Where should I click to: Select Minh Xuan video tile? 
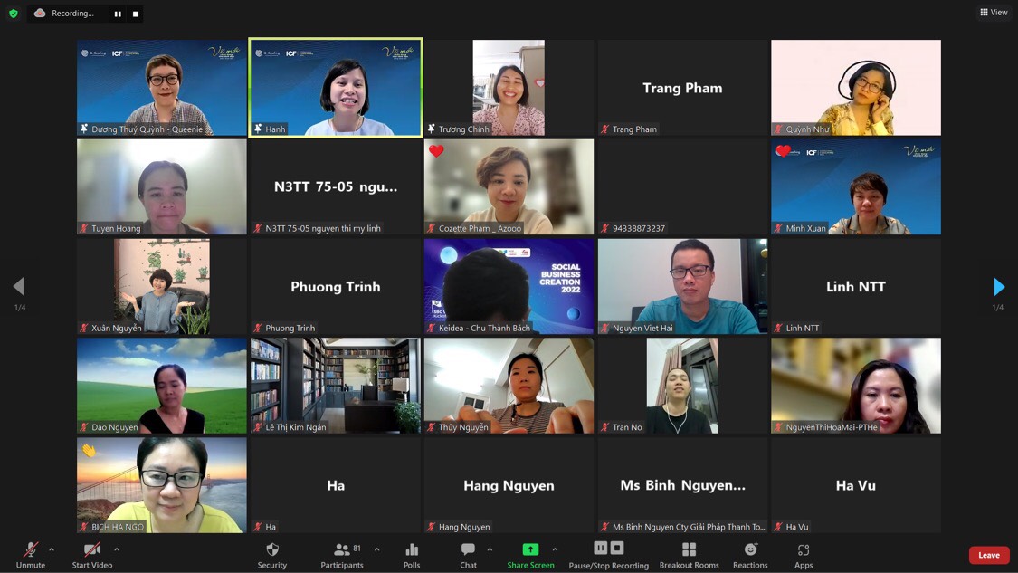(856, 187)
